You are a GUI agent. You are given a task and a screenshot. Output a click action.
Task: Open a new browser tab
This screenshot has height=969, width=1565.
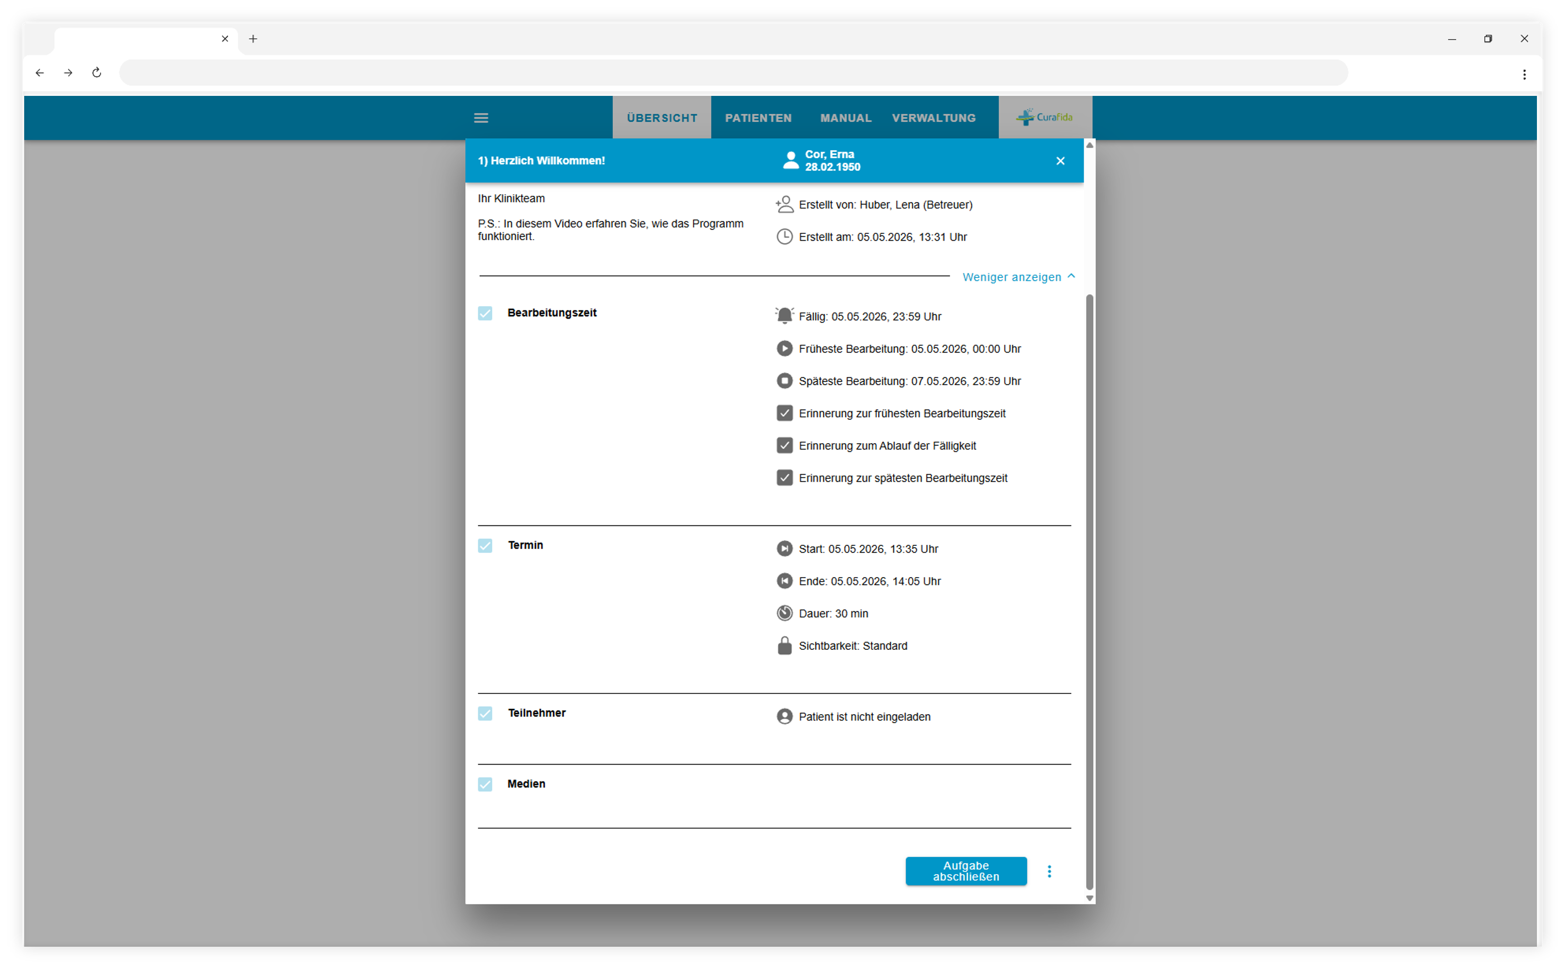click(x=253, y=39)
